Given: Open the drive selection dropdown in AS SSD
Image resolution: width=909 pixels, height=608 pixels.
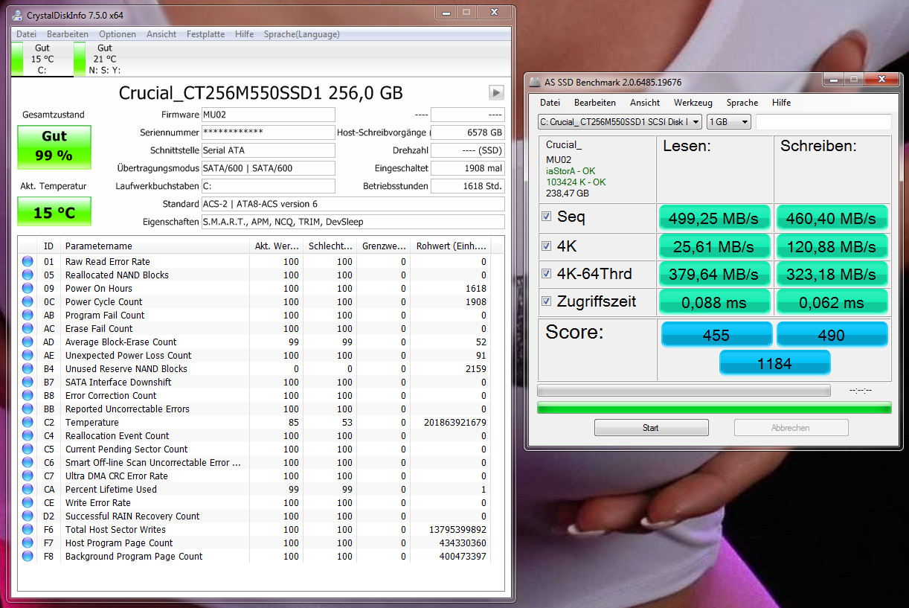Looking at the screenshot, I should (620, 121).
